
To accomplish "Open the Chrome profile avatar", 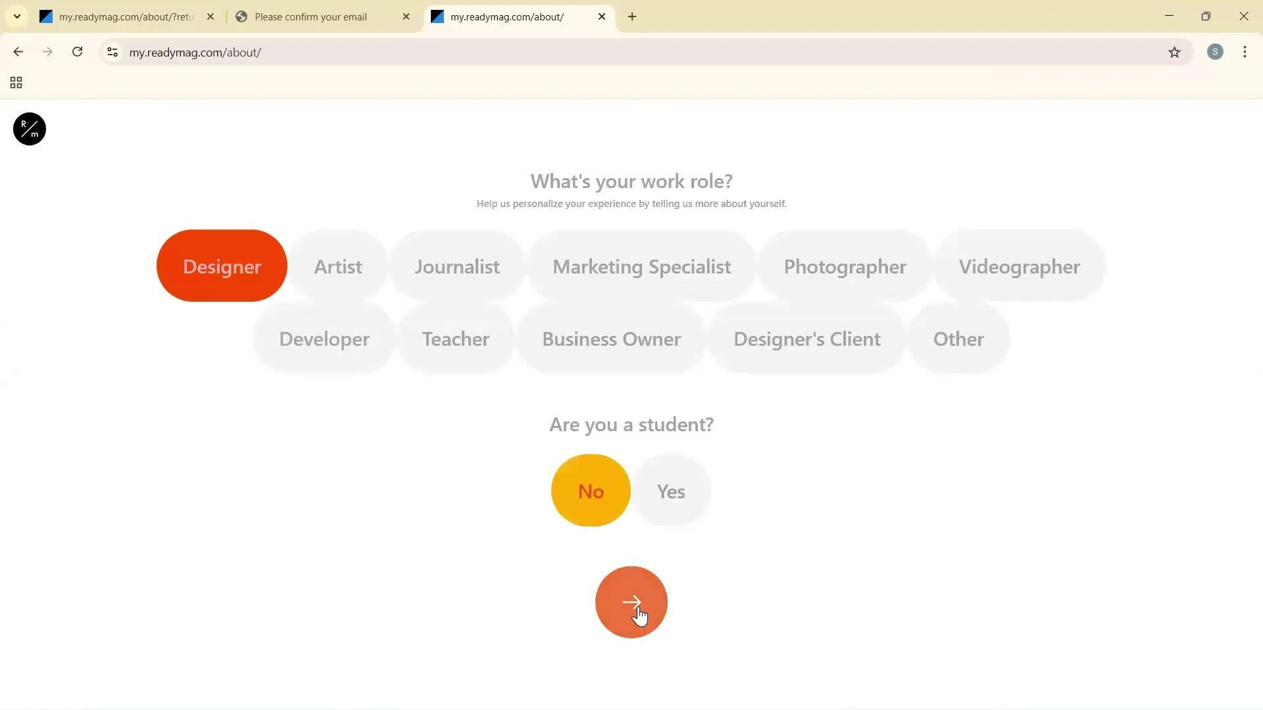I will click(x=1215, y=52).
